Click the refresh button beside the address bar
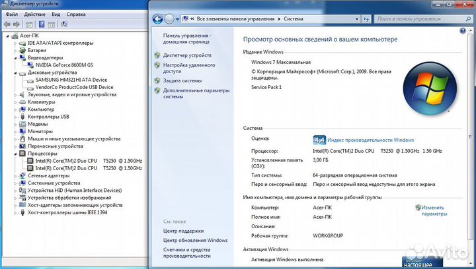Image resolution: width=476 pixels, height=269 pixels. click(x=366, y=18)
